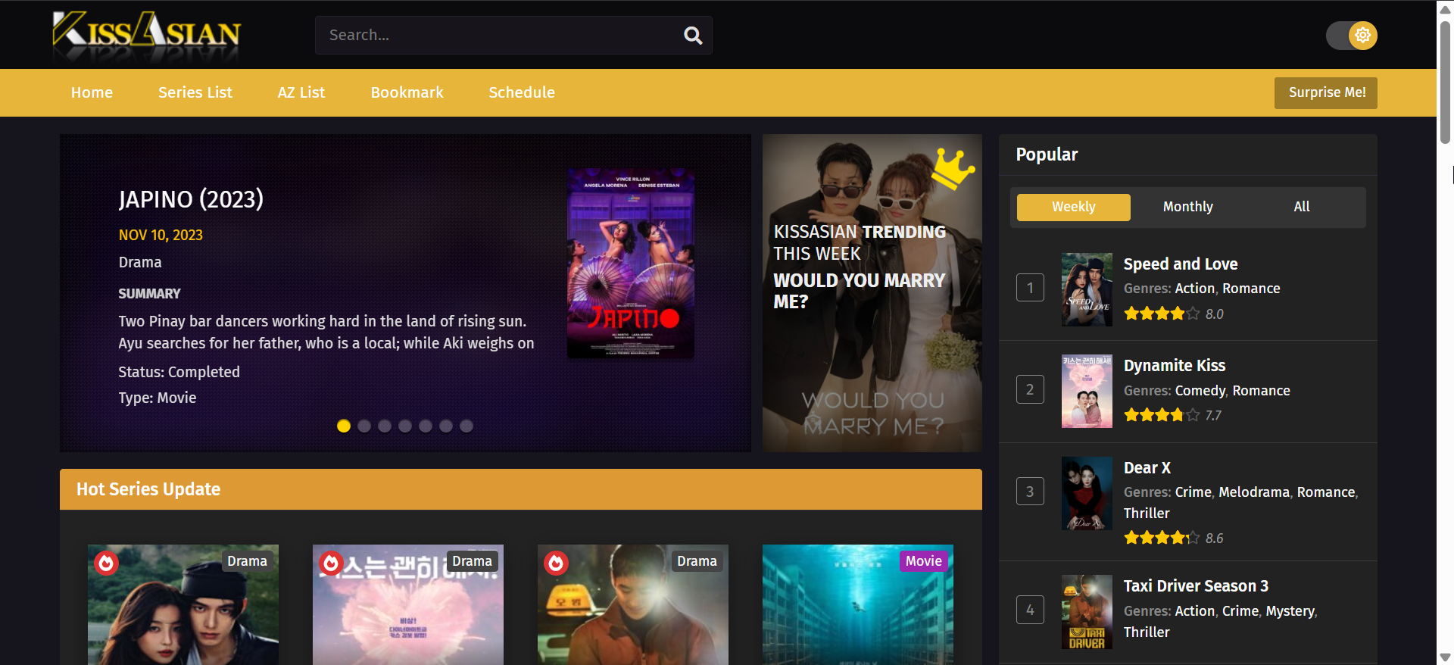Viewport: 1454px width, 665px height.
Task: Click the rank 3 number badge
Action: 1030,492
